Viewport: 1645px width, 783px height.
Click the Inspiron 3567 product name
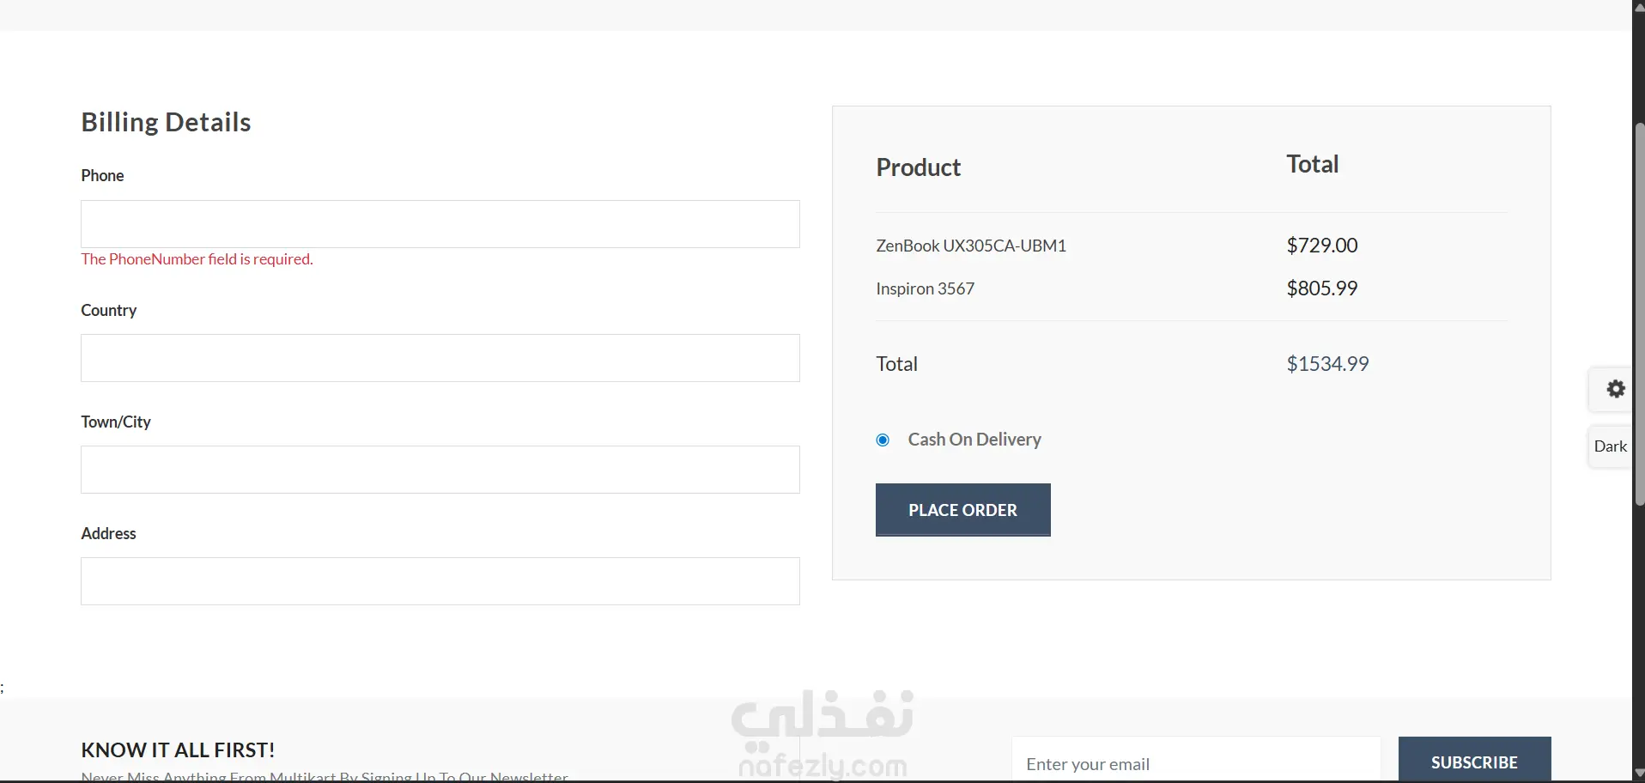tap(925, 288)
